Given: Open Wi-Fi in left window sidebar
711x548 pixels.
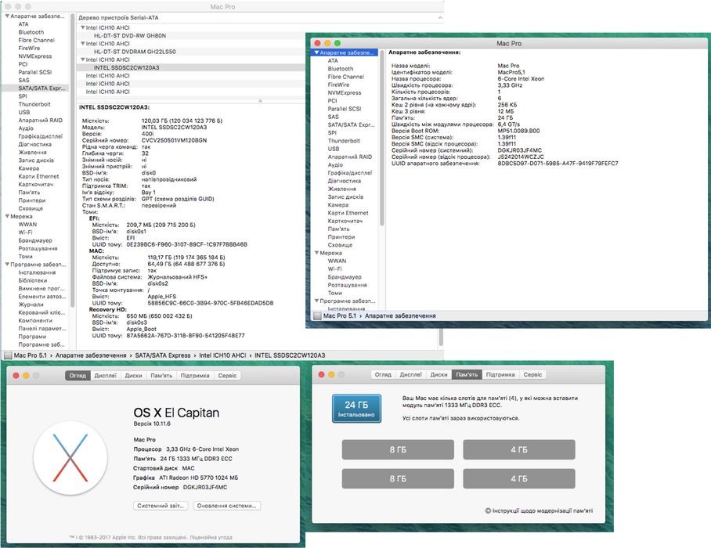Looking at the screenshot, I should [x=25, y=233].
